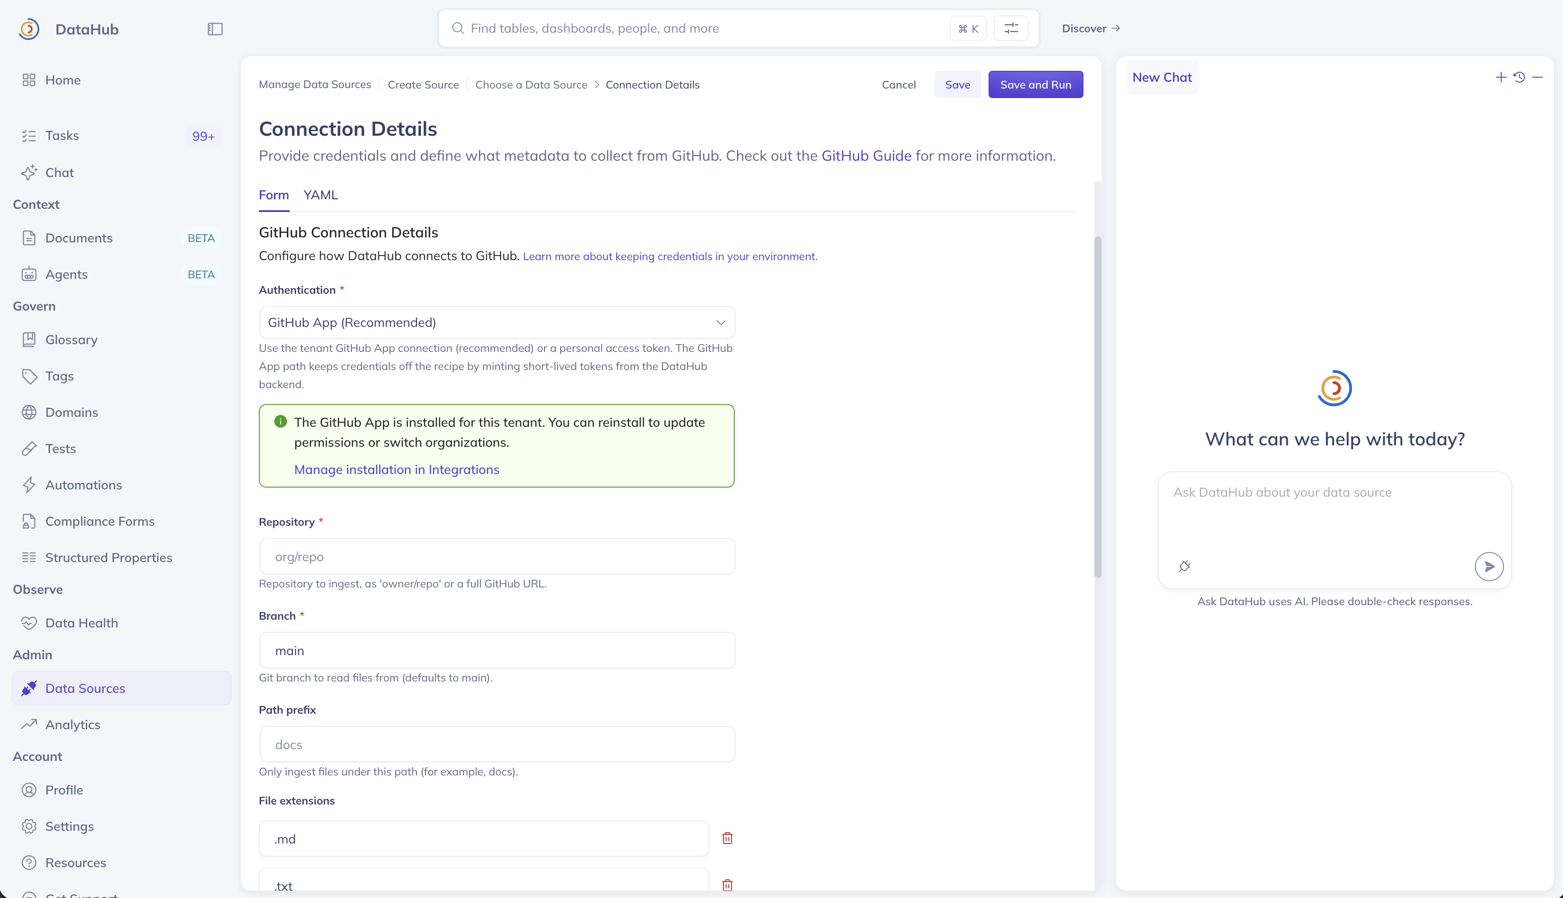The width and height of the screenshot is (1563, 898).
Task: Go to Choose a Data Source breadcrumb
Action: pos(531,84)
